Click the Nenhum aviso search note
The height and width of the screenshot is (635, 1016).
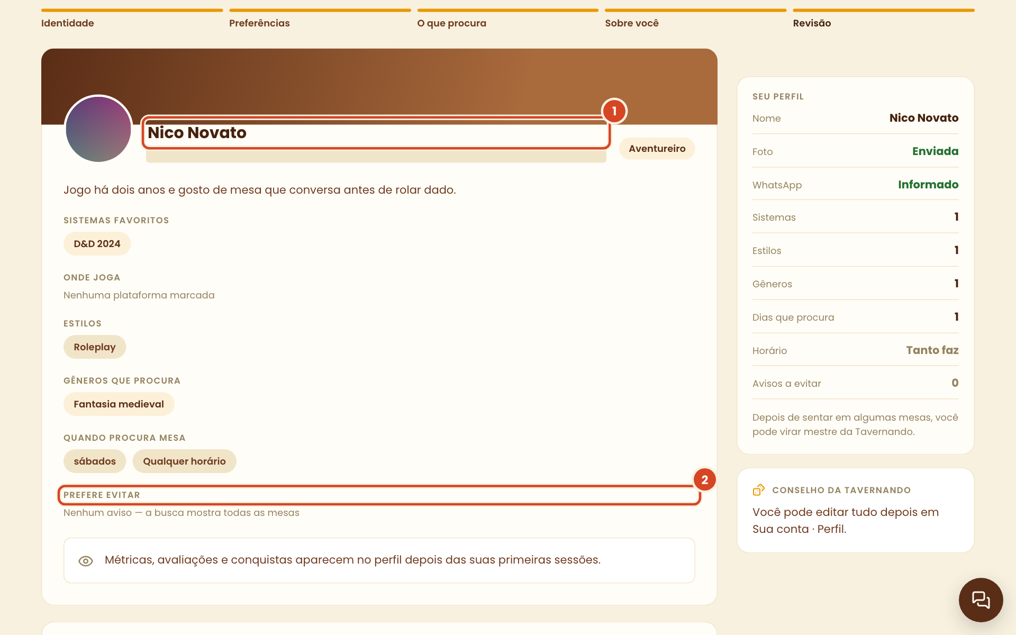coord(182,513)
